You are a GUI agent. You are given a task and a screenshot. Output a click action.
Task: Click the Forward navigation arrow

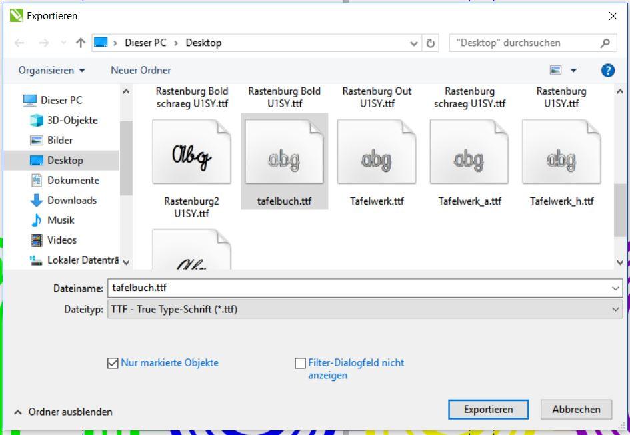(44, 43)
